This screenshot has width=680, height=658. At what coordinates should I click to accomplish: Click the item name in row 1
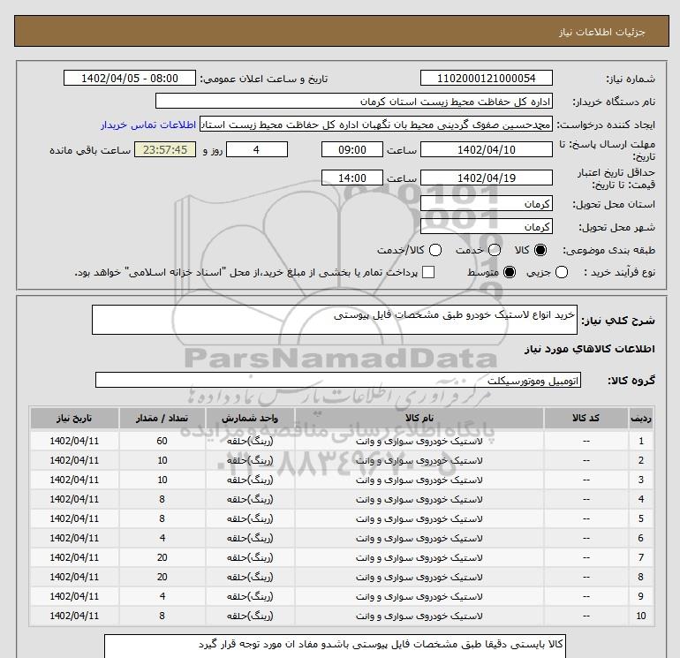(x=419, y=441)
